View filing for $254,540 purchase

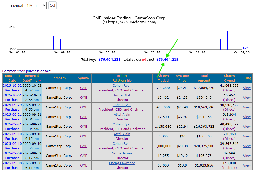(x=247, y=98)
